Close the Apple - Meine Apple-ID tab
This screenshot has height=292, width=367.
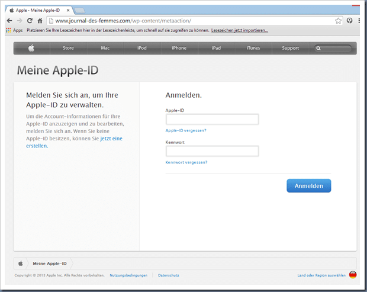coord(68,10)
